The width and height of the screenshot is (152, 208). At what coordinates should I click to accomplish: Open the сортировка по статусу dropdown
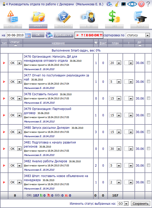click(x=138, y=35)
